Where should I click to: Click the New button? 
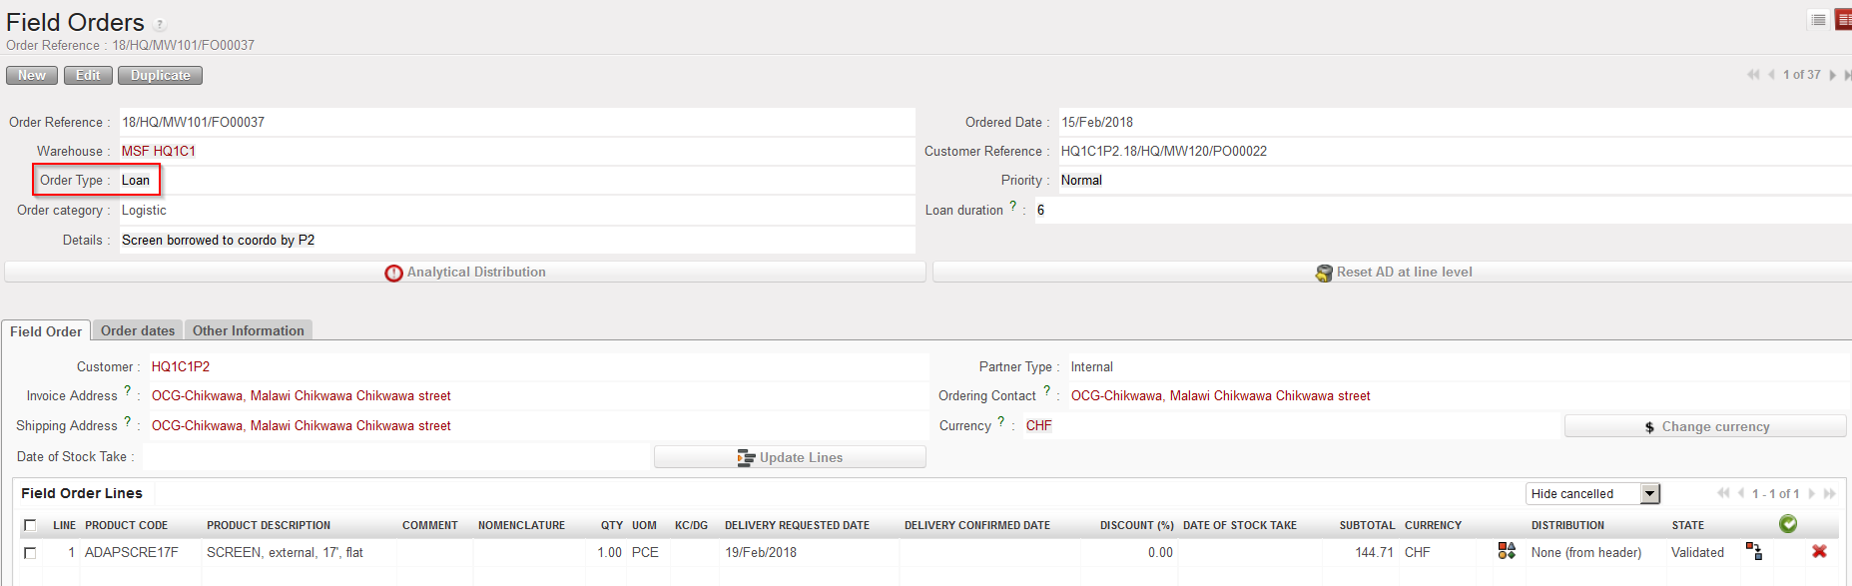[32, 75]
